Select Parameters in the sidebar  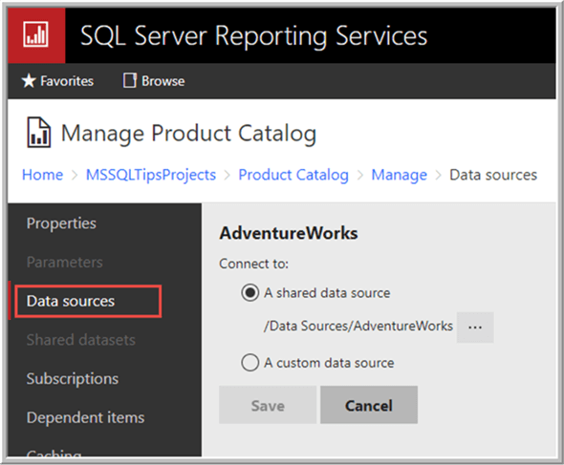[65, 262]
